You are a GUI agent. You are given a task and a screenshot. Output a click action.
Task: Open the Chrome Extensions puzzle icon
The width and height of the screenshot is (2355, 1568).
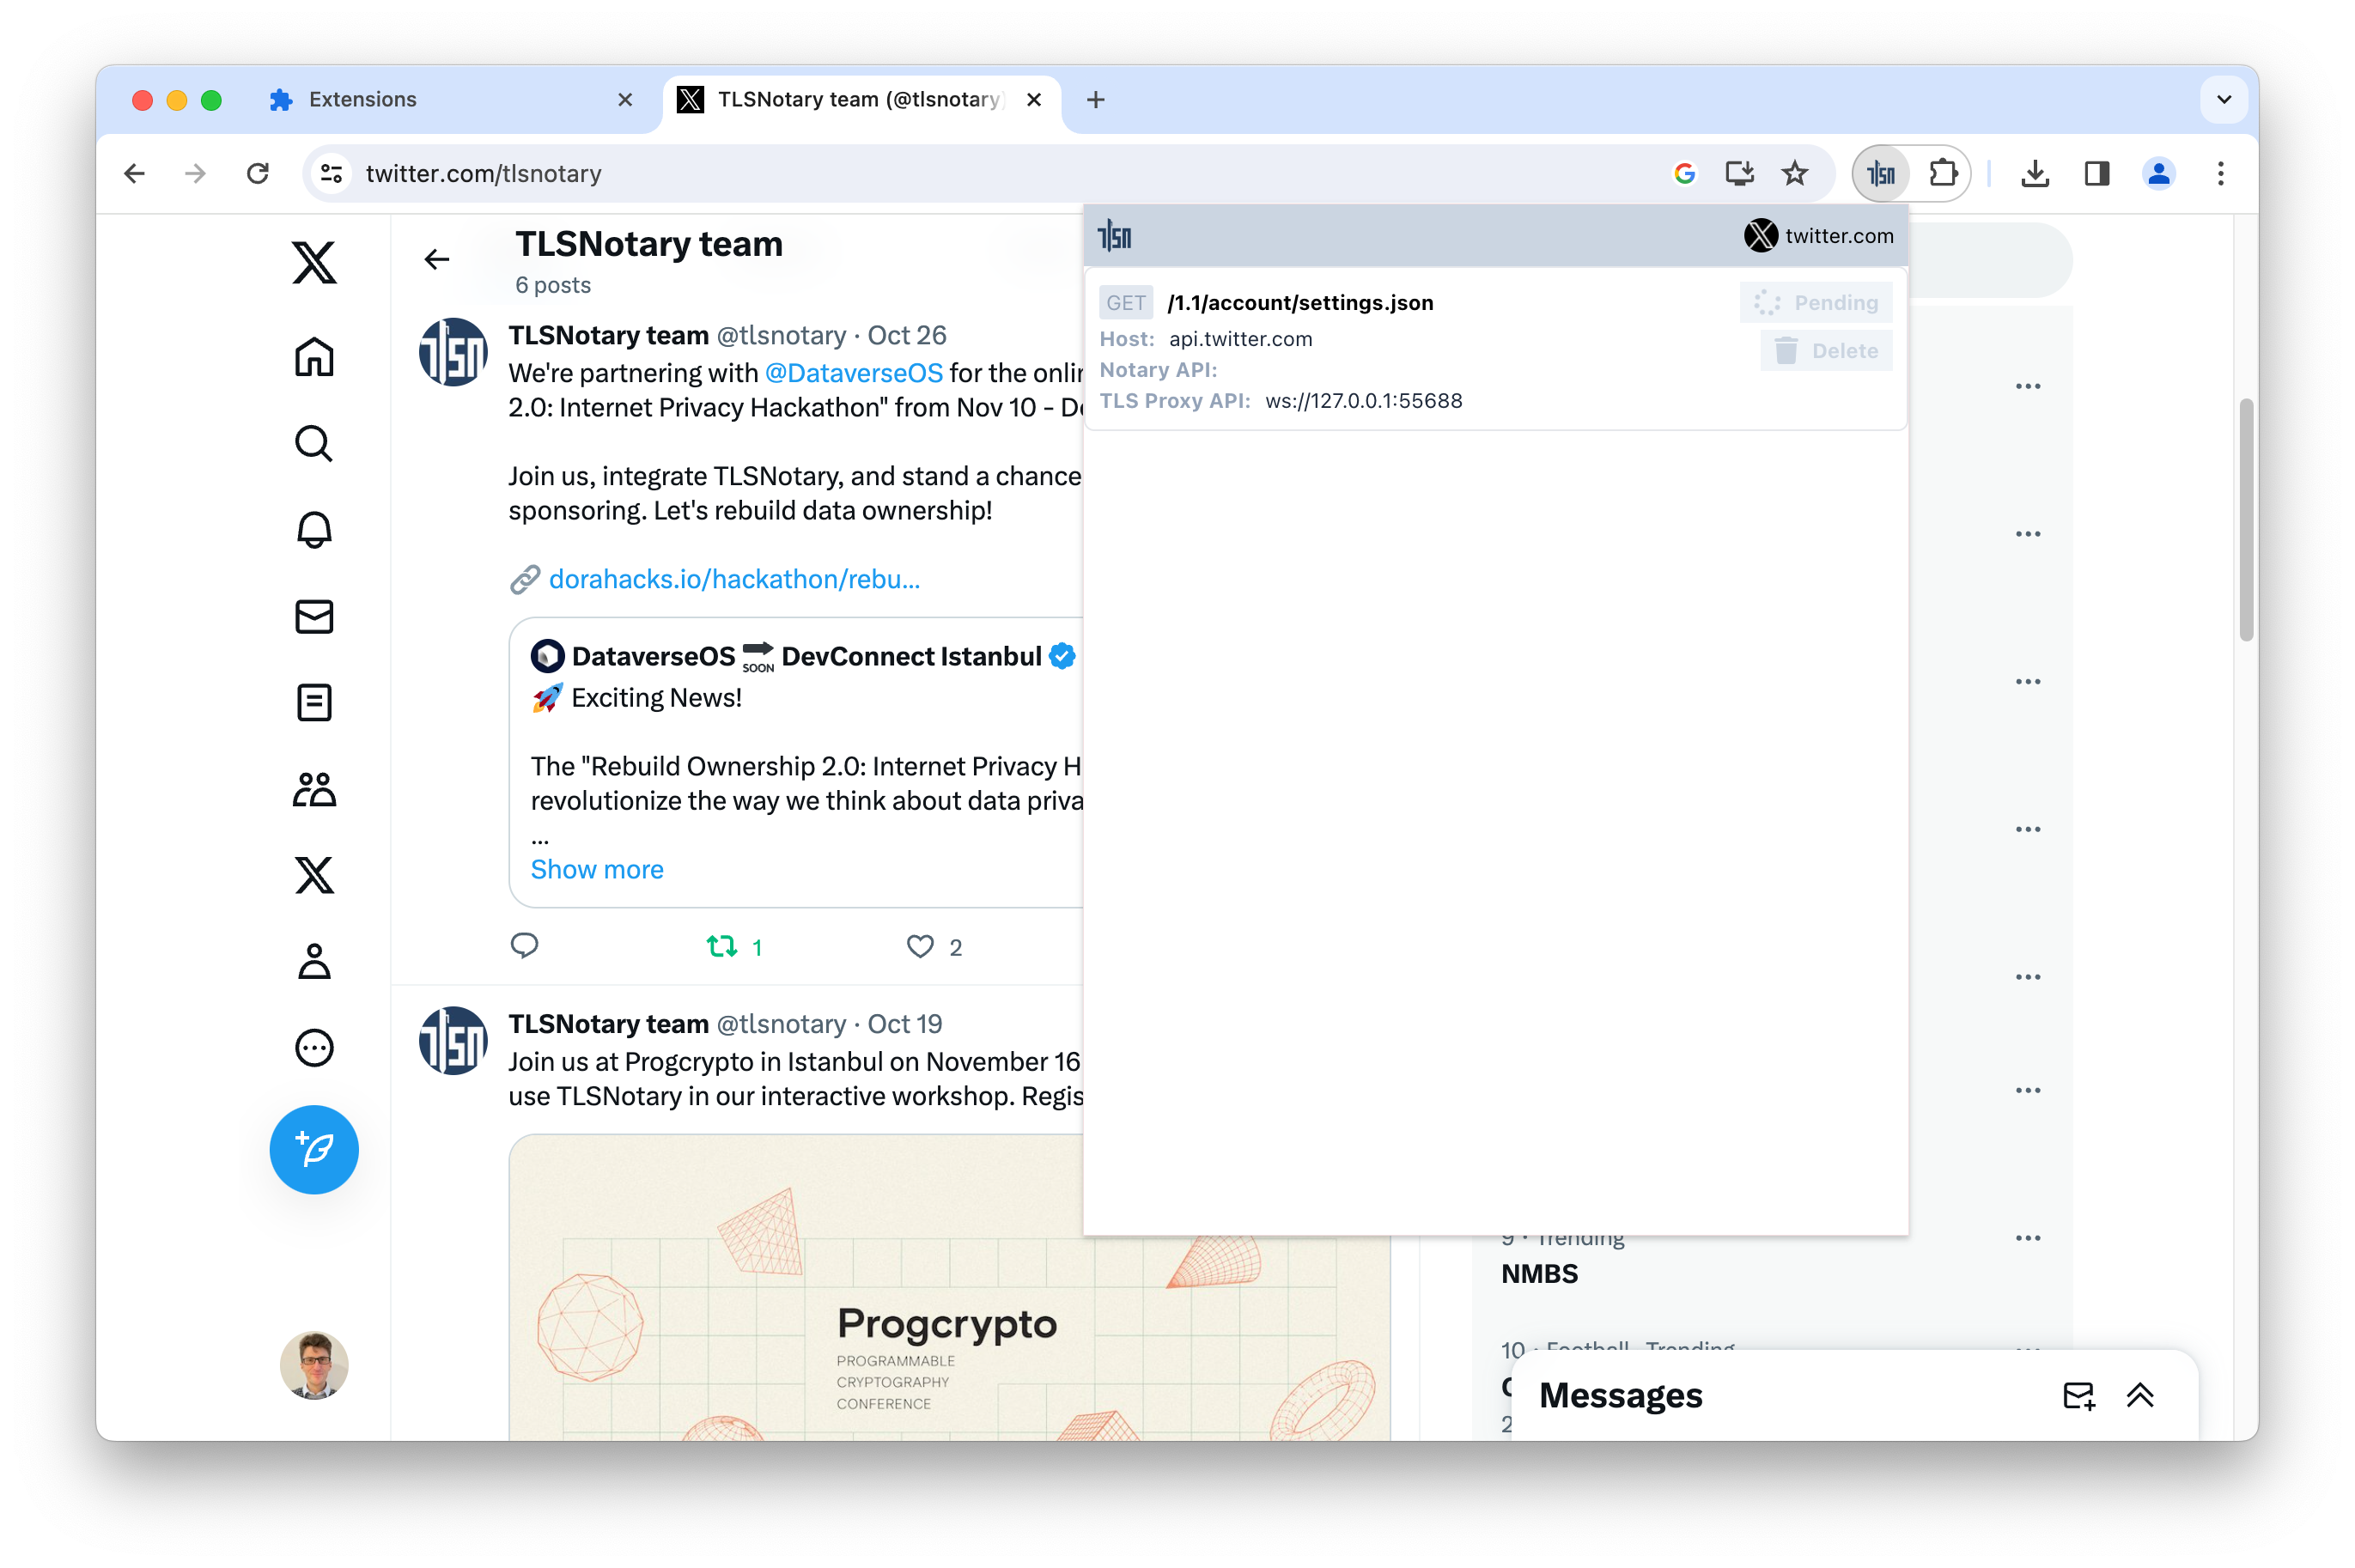click(x=1942, y=174)
